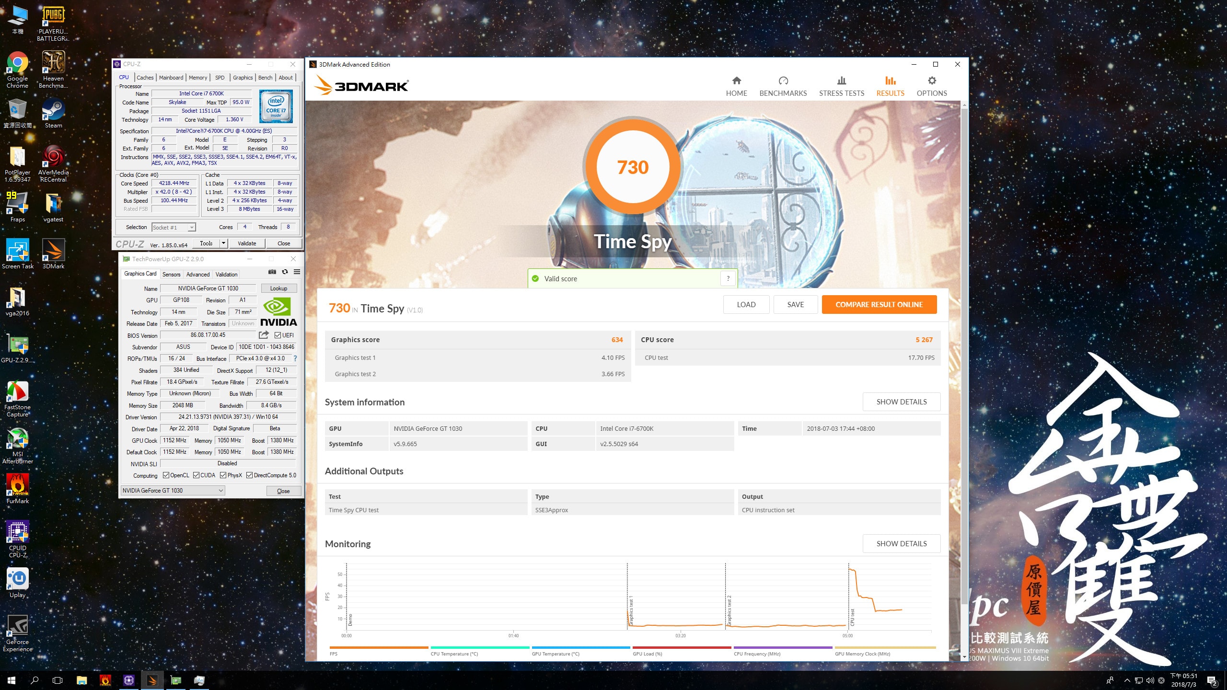The width and height of the screenshot is (1227, 690).
Task: Open STRESS TESTS in 3DMark
Action: 841,86
